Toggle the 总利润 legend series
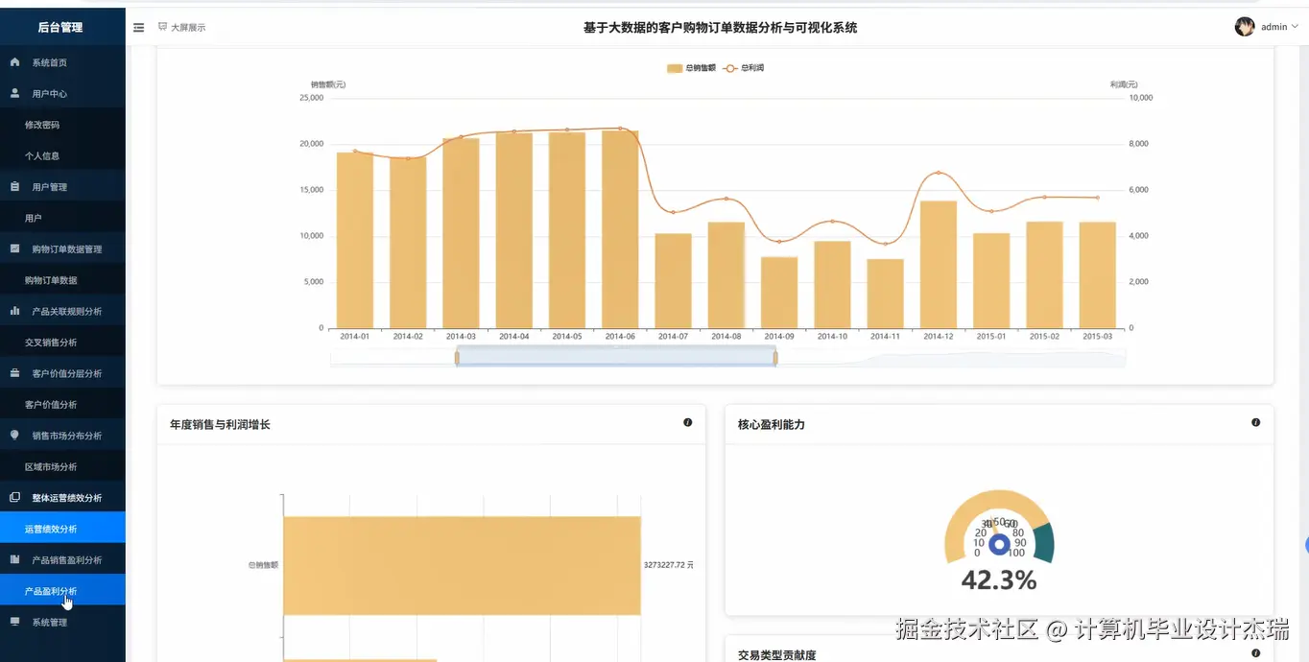This screenshot has height=662, width=1309. (x=744, y=68)
